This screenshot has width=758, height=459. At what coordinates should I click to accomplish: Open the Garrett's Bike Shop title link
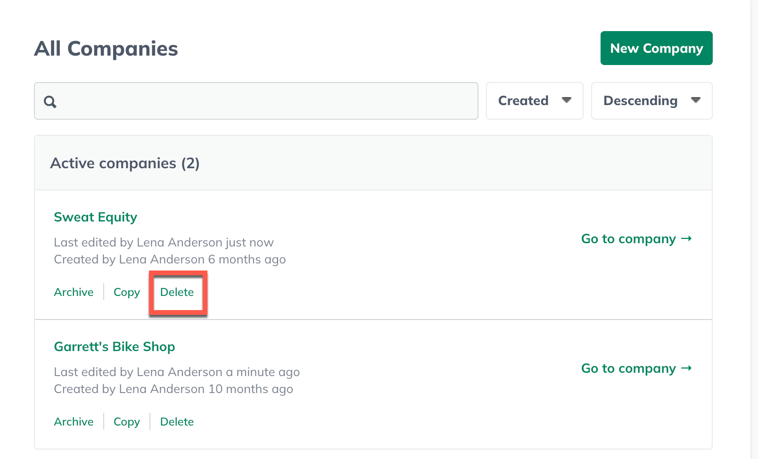[x=114, y=346]
